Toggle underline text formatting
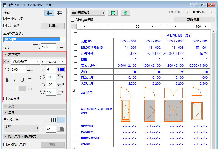Screen dimensions: 218x149 coord(22,80)
